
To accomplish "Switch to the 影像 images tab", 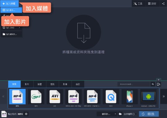I will pyautogui.click(x=65, y=84).
